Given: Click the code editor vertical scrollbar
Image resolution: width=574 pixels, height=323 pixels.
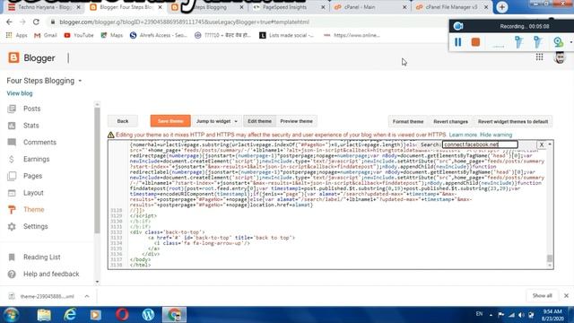Looking at the screenshot, I should [550, 258].
